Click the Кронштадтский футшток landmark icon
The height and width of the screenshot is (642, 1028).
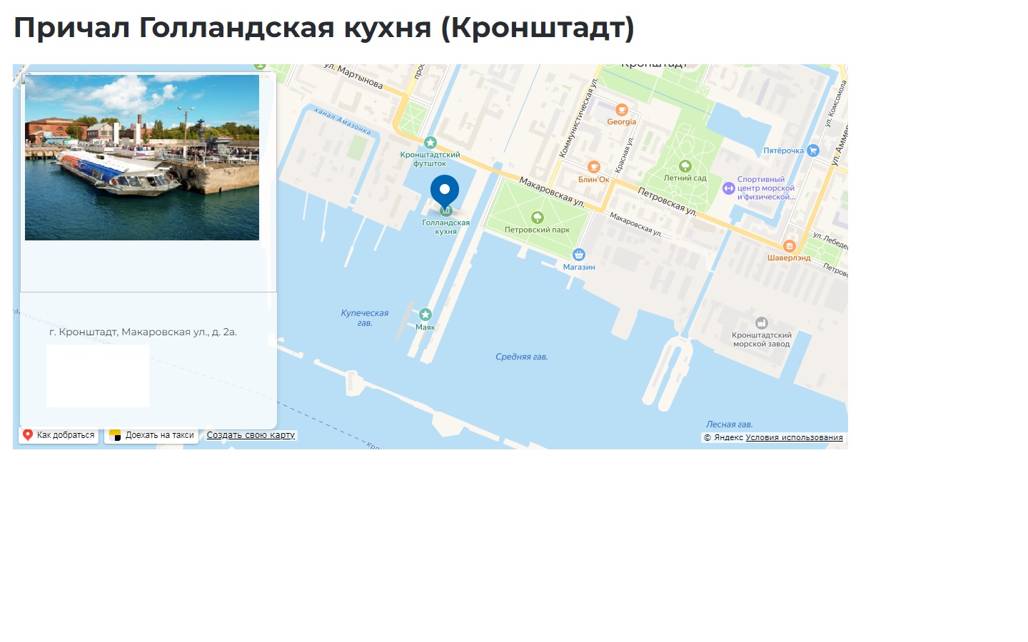tap(430, 143)
